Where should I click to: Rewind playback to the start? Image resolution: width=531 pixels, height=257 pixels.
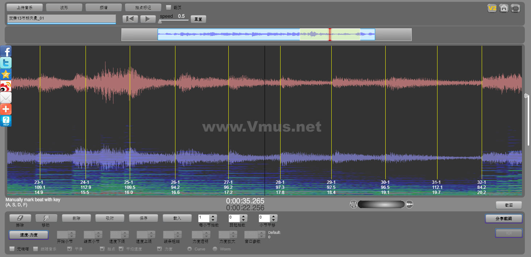(130, 19)
